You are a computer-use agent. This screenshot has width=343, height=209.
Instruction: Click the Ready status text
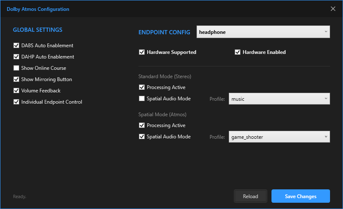[19, 196]
